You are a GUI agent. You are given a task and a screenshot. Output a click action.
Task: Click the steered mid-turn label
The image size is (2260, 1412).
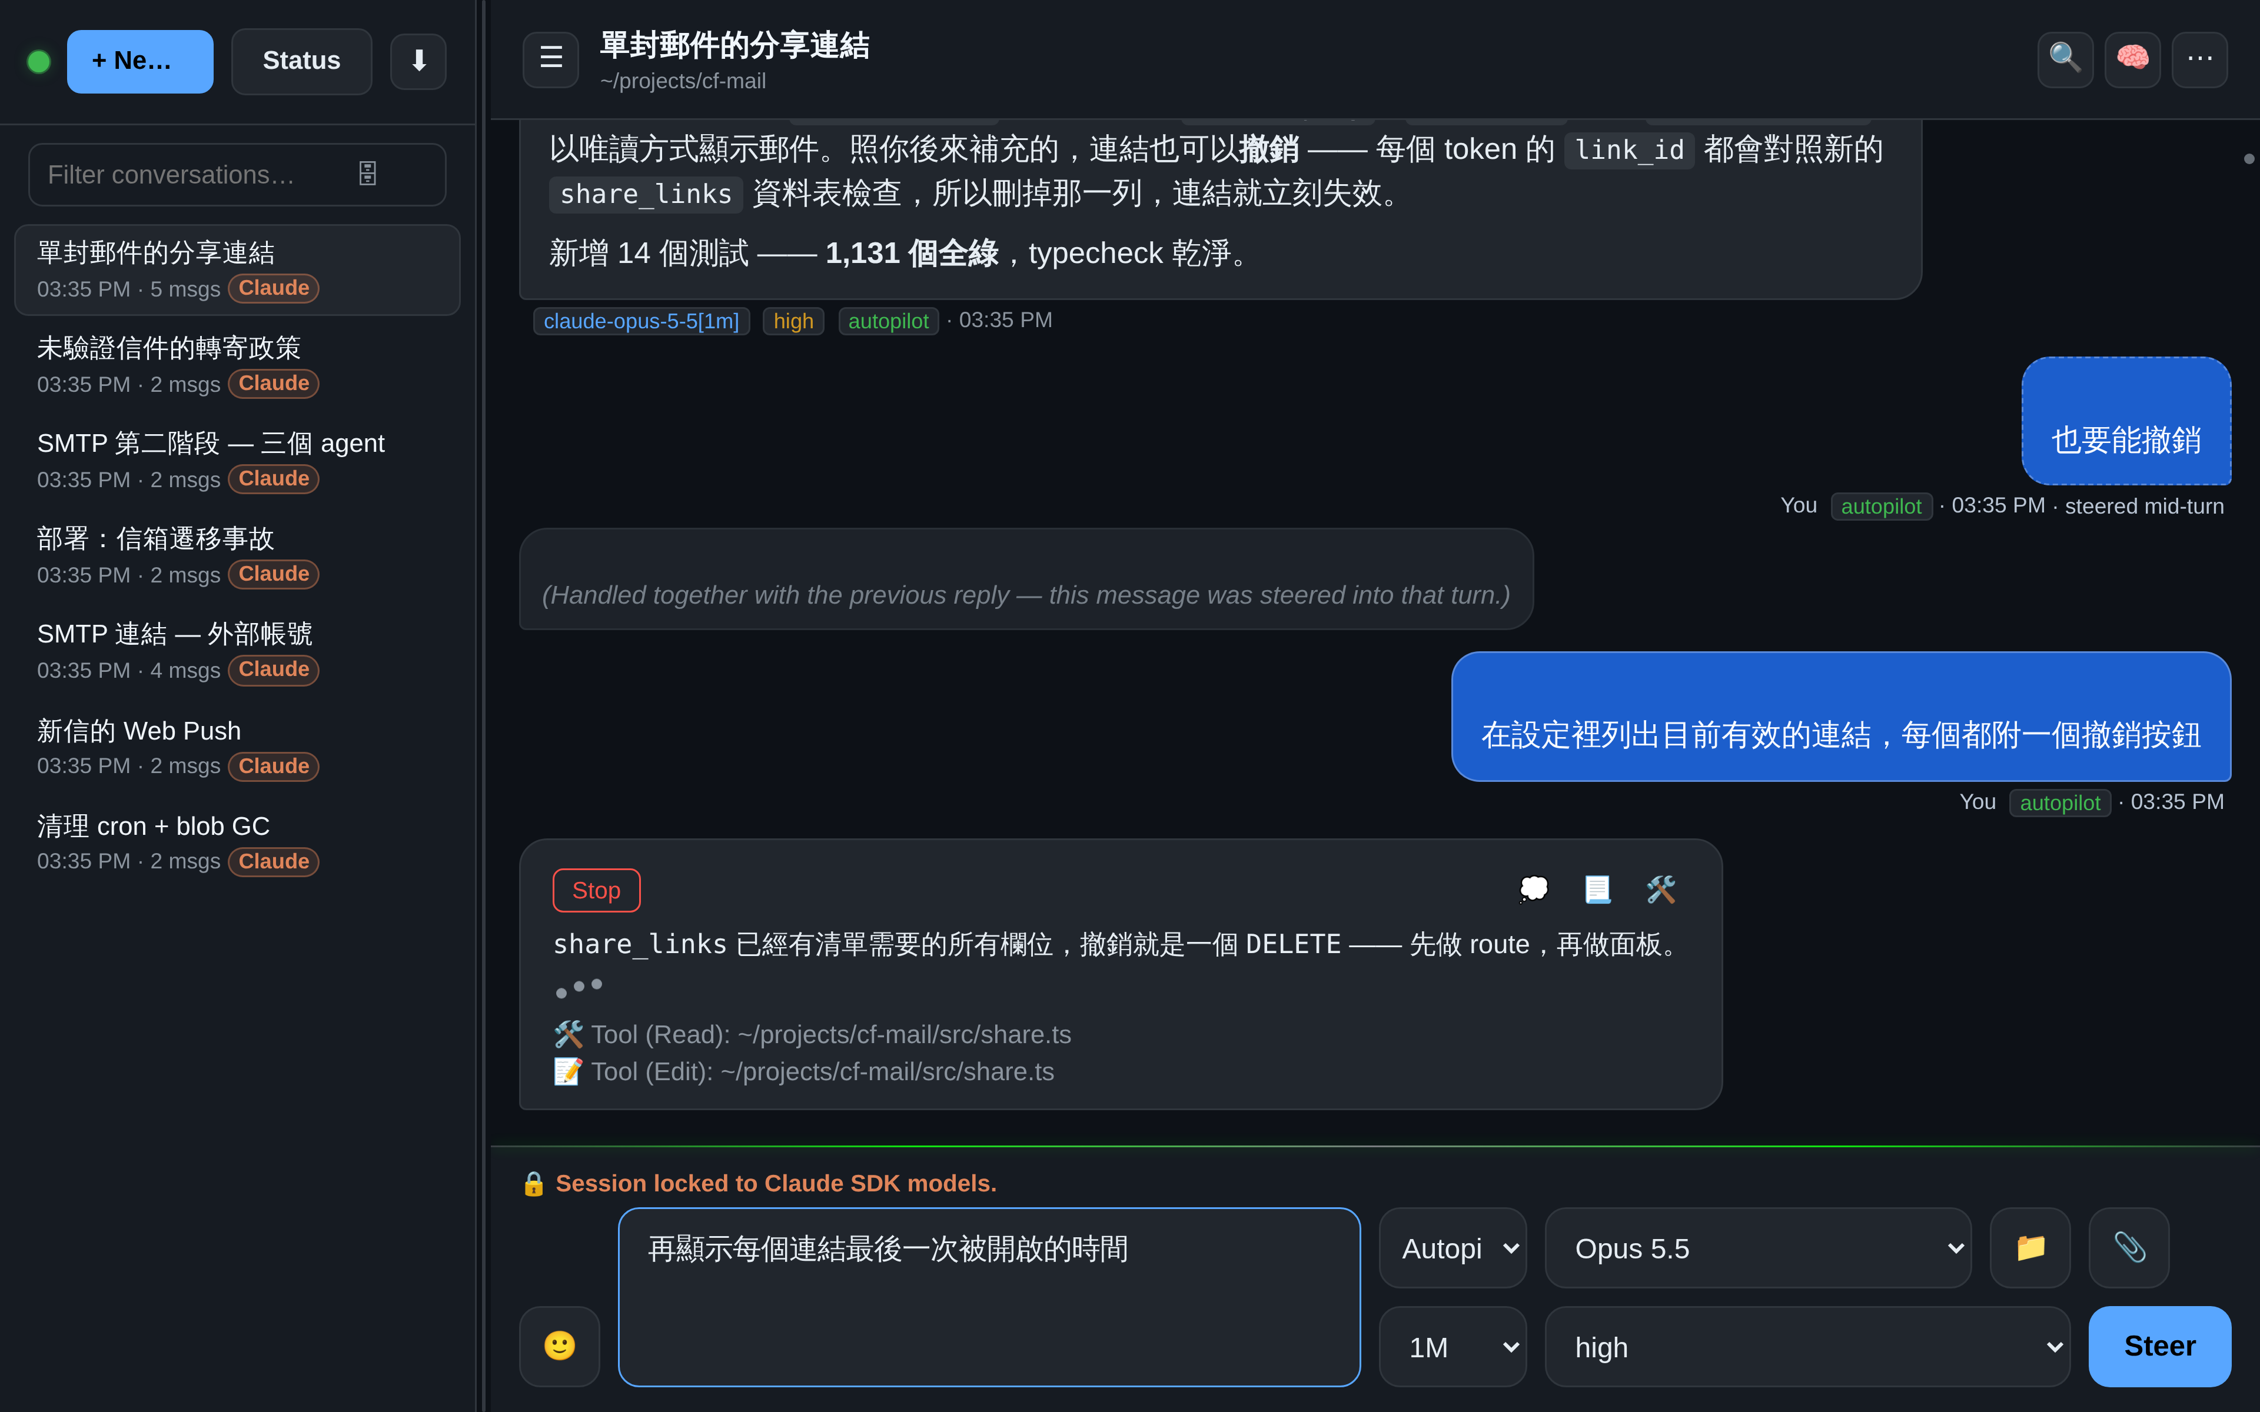pyautogui.click(x=2144, y=506)
